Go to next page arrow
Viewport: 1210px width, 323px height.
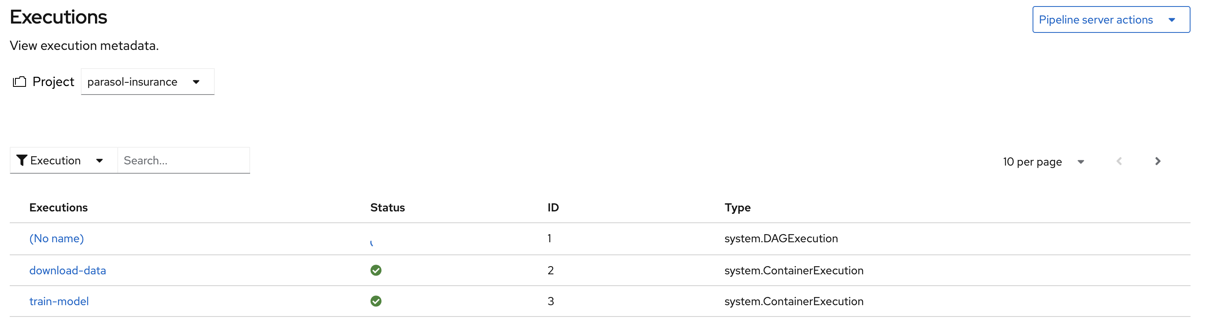(1157, 161)
